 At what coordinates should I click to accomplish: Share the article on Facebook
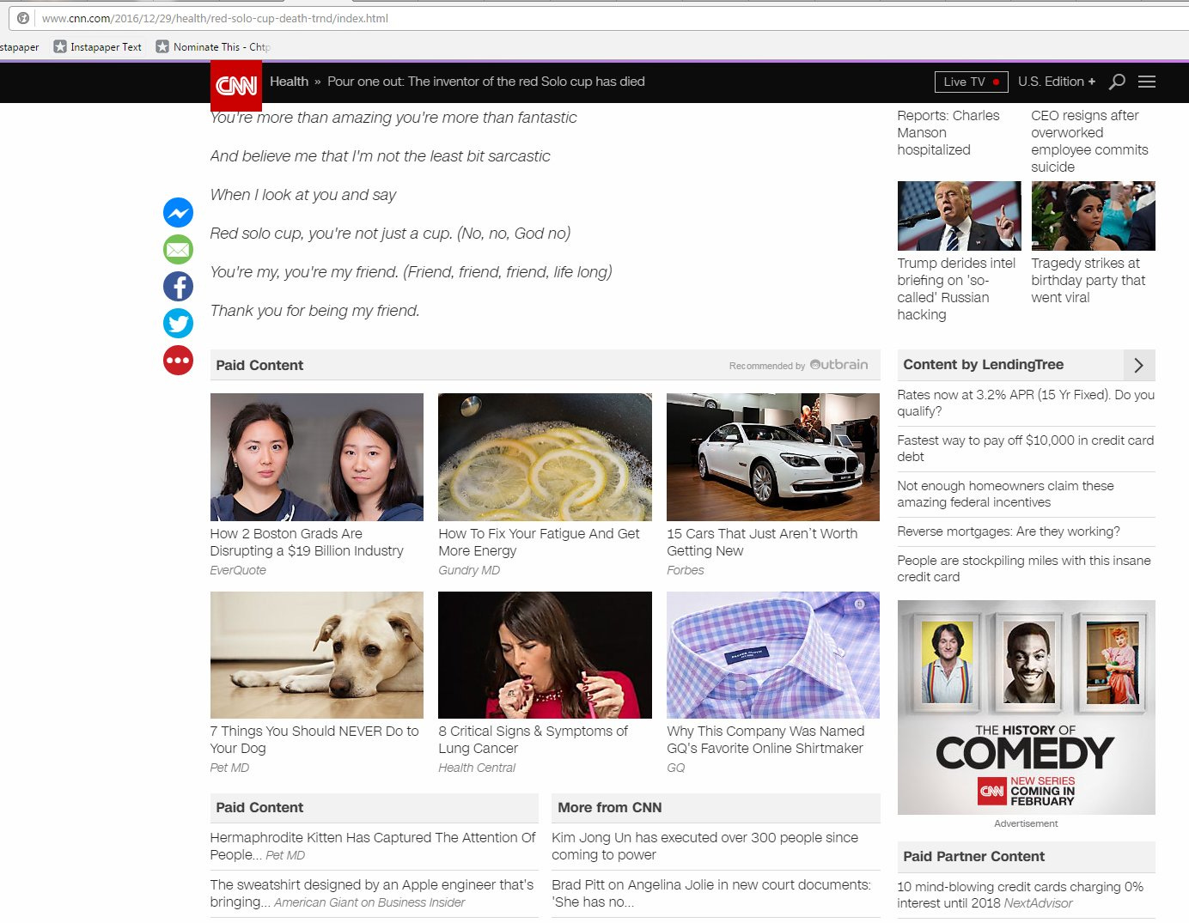point(178,287)
